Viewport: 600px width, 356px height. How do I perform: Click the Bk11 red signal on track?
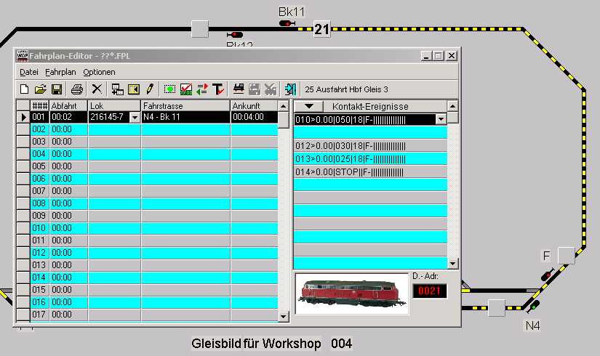287,23
